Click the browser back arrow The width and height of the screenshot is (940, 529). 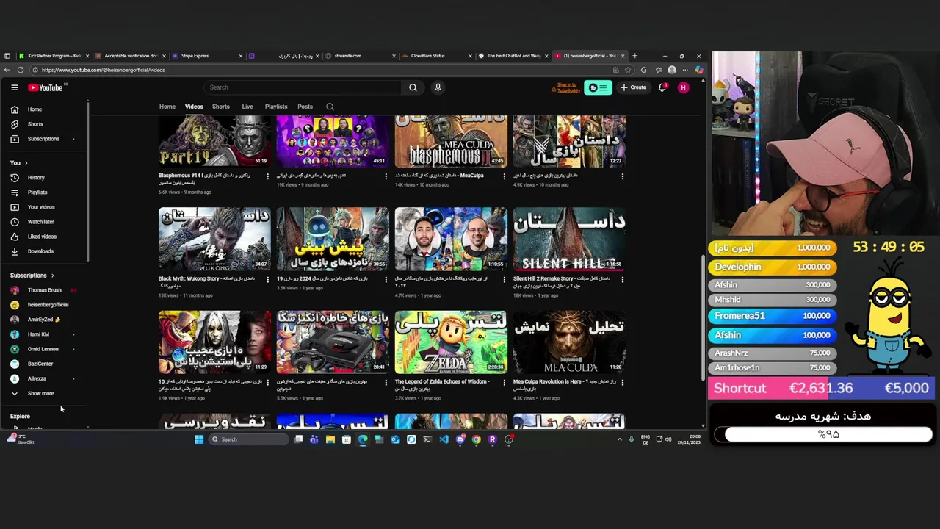[x=7, y=70]
